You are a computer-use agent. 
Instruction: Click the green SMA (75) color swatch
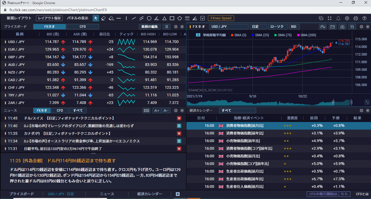coord(276,35)
